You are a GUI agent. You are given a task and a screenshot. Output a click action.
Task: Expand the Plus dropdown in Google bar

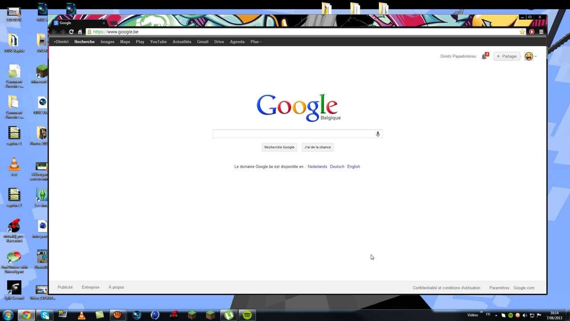[256, 42]
